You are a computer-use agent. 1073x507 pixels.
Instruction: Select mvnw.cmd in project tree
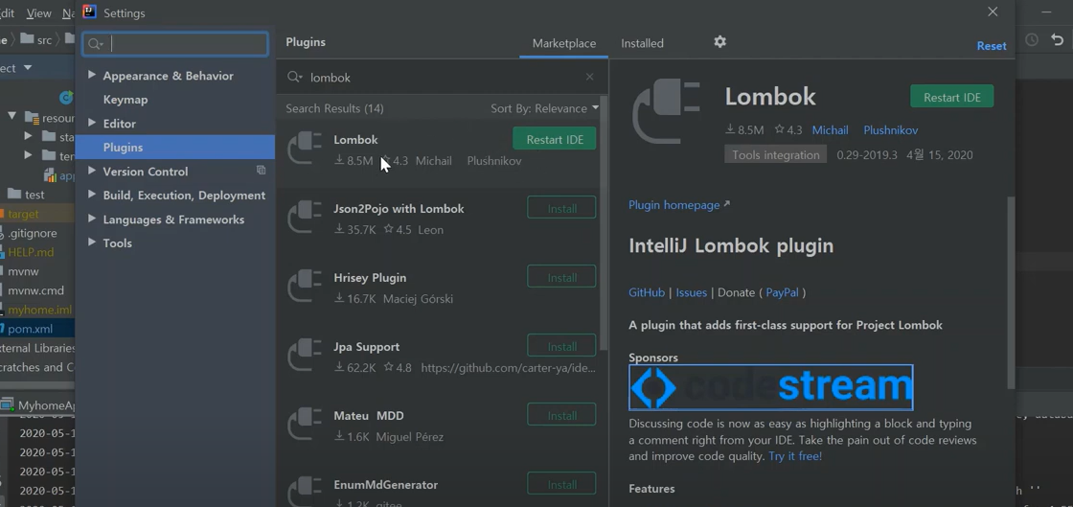(x=35, y=290)
